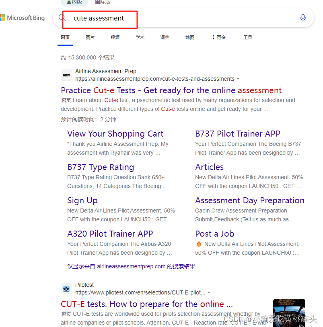The height and width of the screenshot is (327, 323).
Task: Click 预计阅读时间: 2 分钟 text
Action: [88, 119]
